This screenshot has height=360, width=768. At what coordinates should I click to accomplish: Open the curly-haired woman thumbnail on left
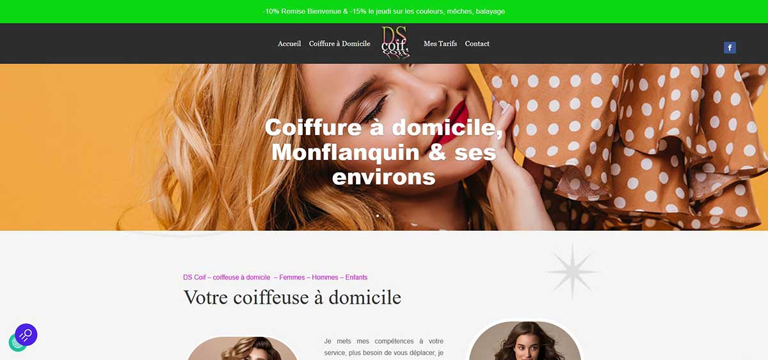click(243, 348)
